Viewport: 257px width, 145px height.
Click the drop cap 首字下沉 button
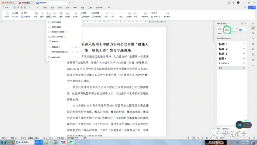pos(155,17)
